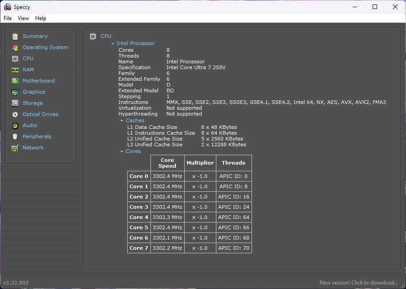
Task: Click the Core Speed column header
Action: coord(167,163)
